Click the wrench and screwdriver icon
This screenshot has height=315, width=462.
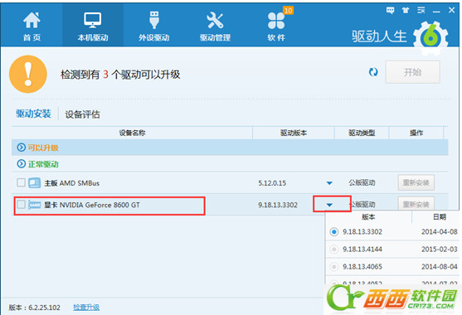[215, 20]
